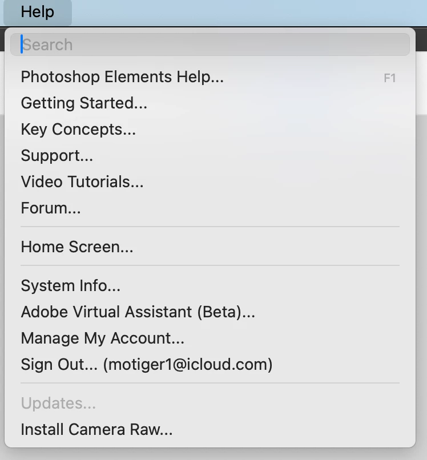
Task: Open Video Tutorials from the menu
Action: [x=210, y=181]
